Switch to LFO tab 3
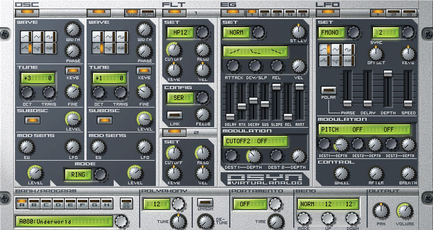 [x=409, y=13]
